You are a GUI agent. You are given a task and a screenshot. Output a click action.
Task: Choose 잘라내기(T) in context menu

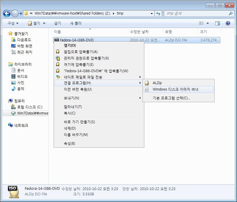(99, 107)
